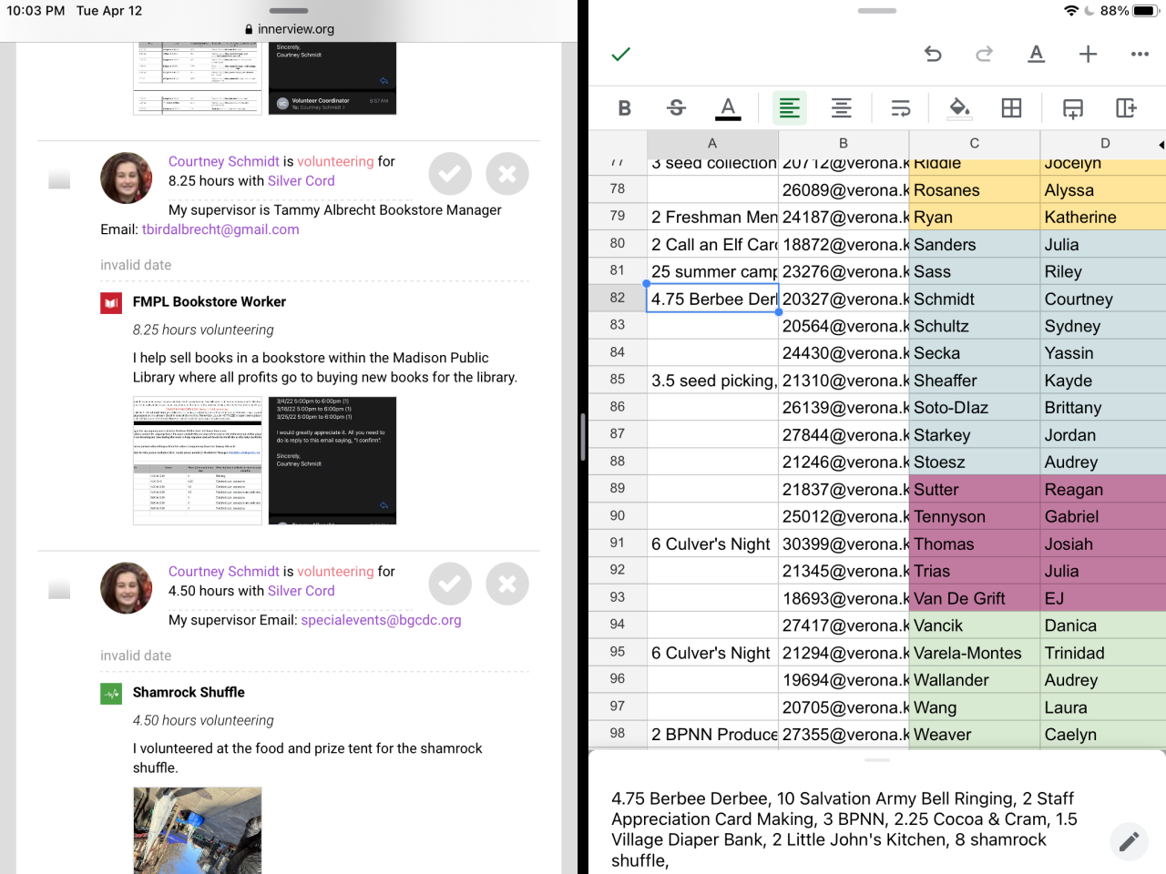This screenshot has height=874, width=1166.
Task: Expand cell editor with pencil icon
Action: click(1129, 841)
